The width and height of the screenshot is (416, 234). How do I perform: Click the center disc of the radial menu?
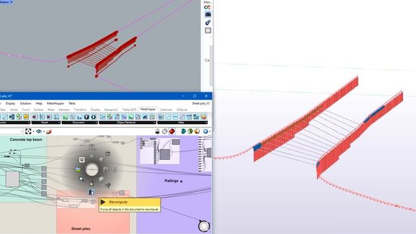(x=92, y=170)
